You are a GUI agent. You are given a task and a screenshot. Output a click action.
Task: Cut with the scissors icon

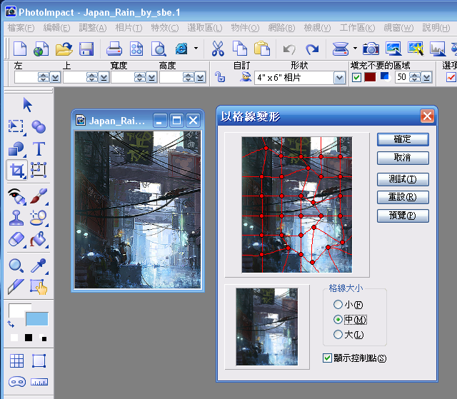[x=218, y=49]
